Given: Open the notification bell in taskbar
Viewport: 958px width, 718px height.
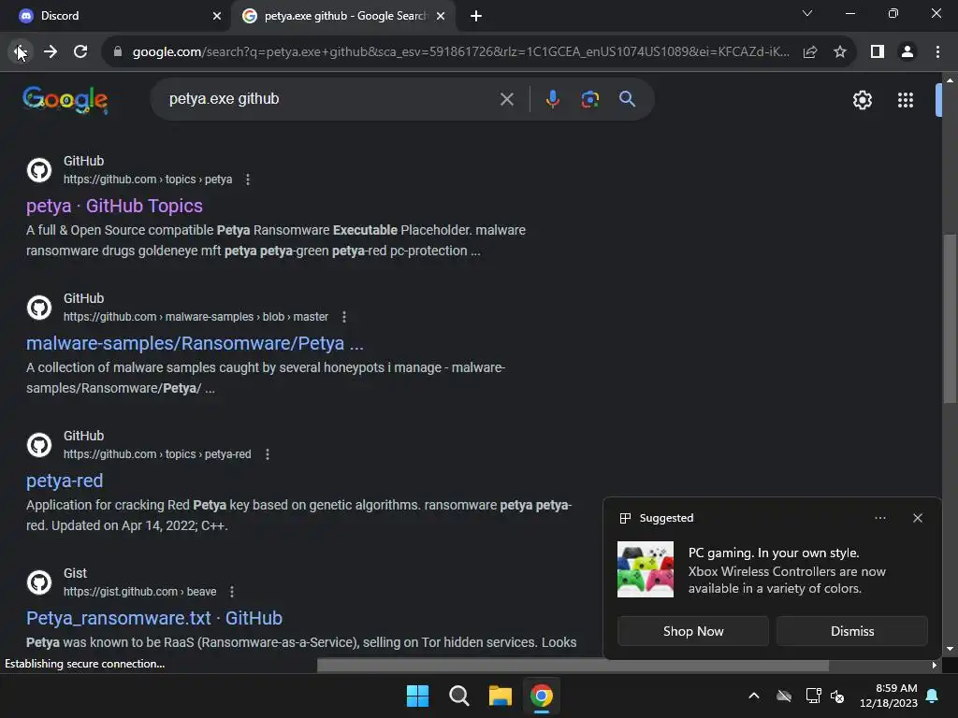Looking at the screenshot, I should click(933, 696).
